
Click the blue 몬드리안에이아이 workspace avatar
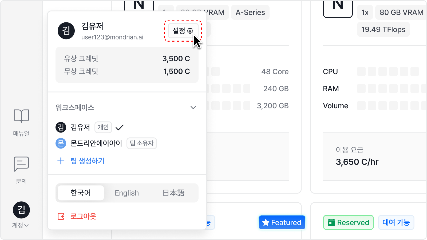[x=61, y=143]
